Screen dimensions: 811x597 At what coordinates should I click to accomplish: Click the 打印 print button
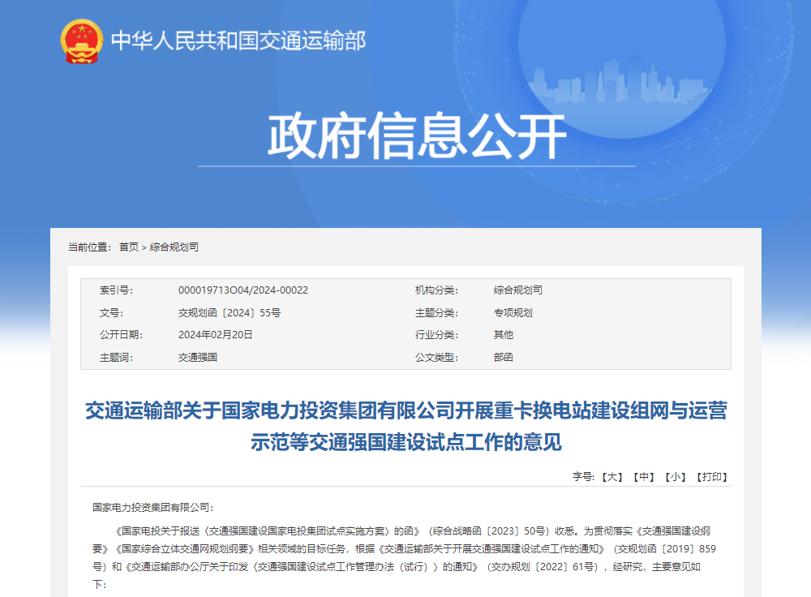712,476
